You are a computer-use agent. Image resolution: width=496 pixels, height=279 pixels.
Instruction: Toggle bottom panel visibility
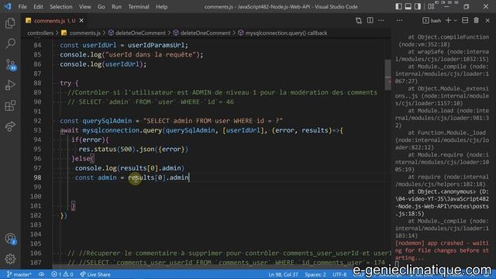click(408, 6)
